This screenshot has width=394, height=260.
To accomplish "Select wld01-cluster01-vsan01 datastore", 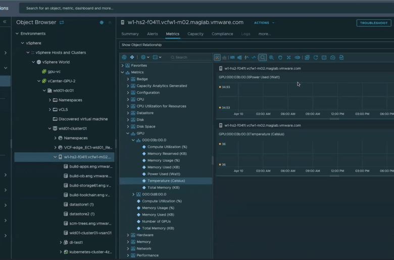I will coord(90,233).
